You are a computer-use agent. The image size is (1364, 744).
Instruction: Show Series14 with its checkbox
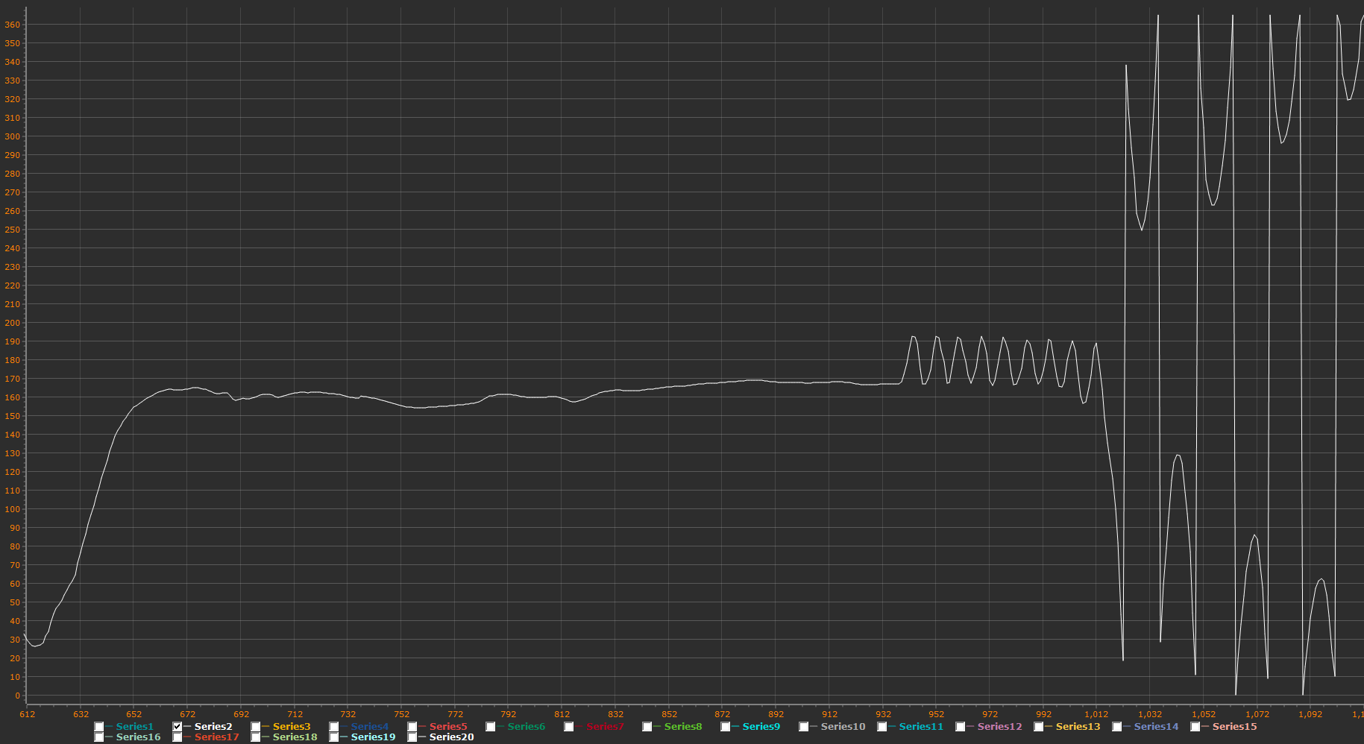1117,727
